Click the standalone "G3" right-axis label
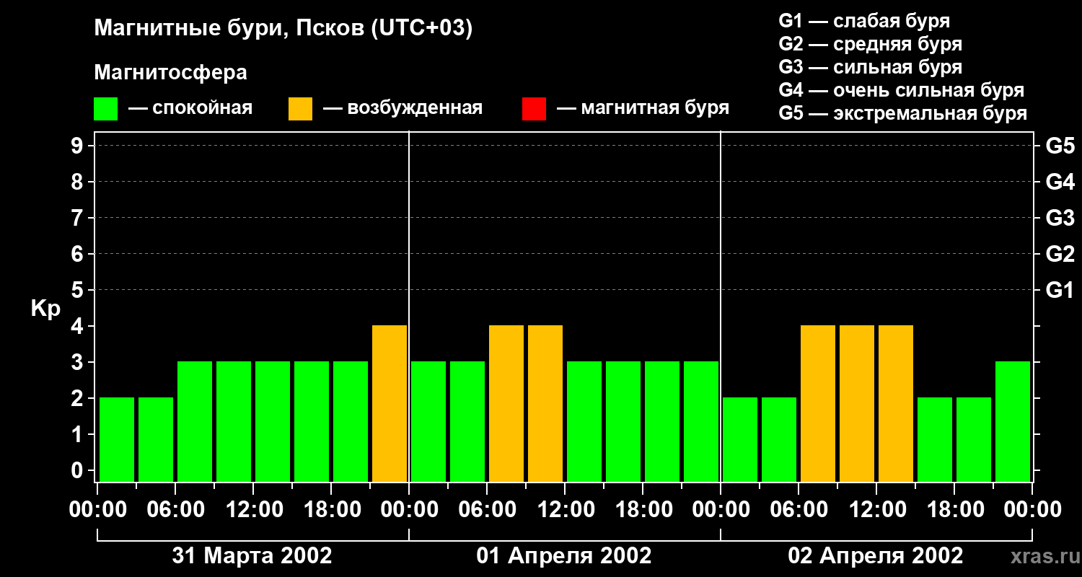 click(1060, 218)
